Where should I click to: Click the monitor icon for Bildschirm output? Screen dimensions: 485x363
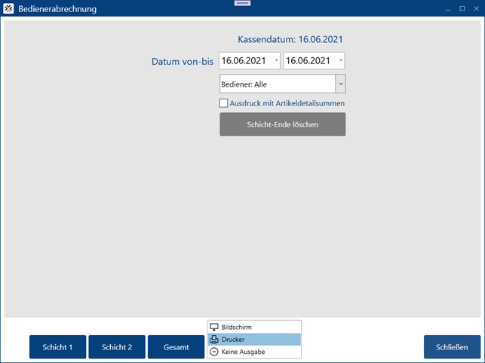(x=214, y=327)
